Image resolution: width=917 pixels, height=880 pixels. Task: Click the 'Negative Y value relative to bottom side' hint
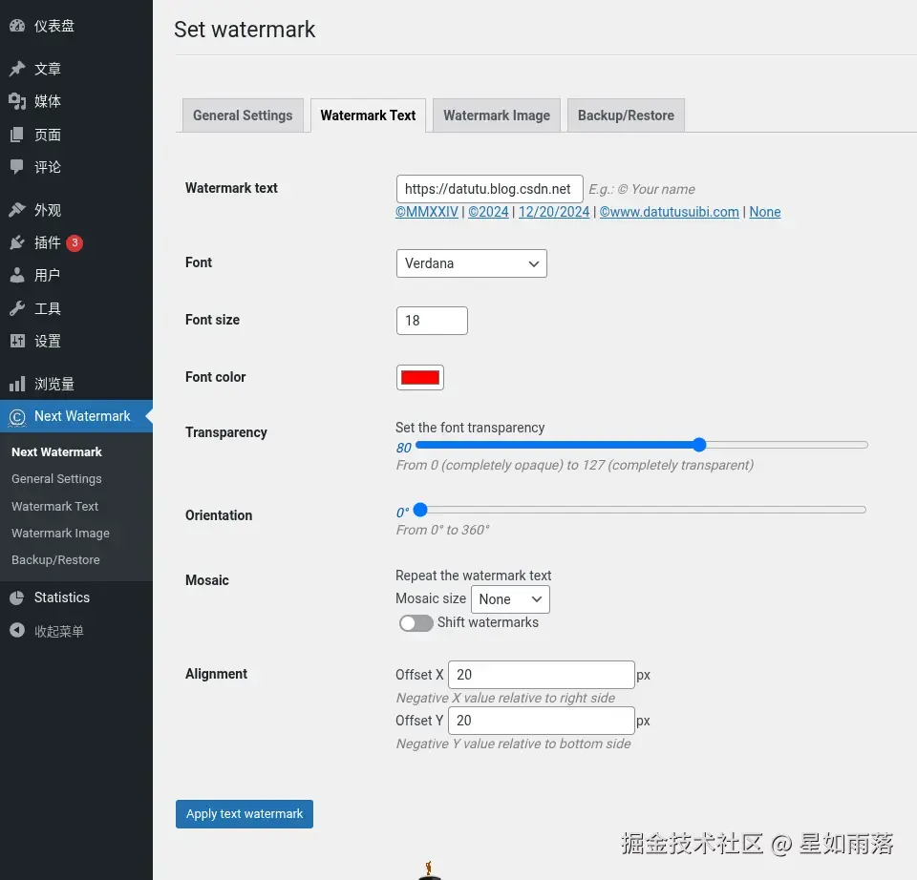(513, 744)
